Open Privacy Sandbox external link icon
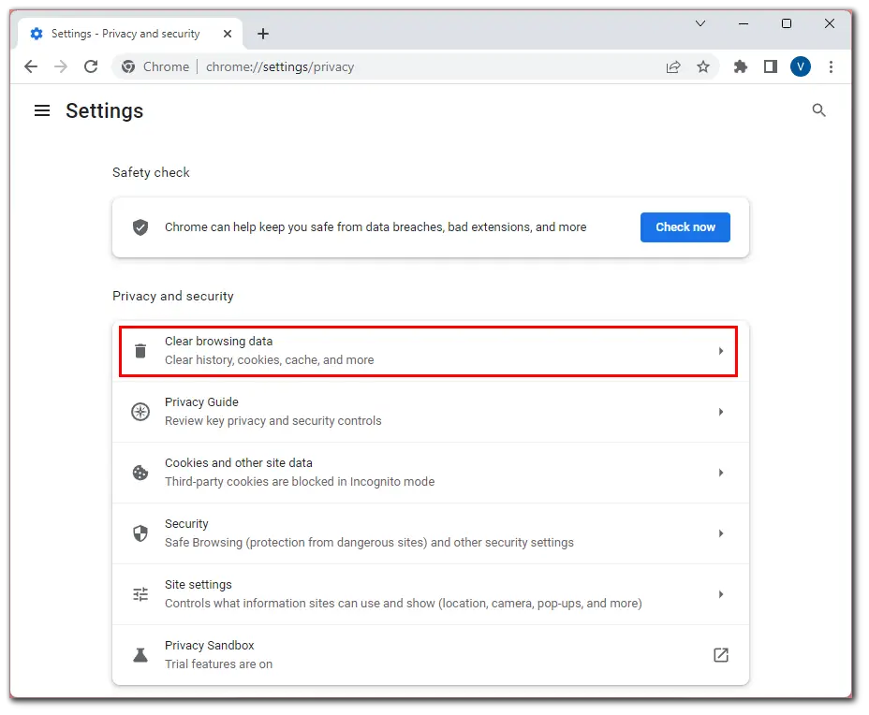The image size is (869, 715). (x=720, y=655)
